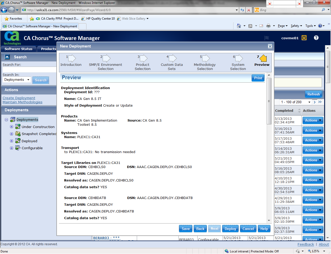Expand the Under Construction tree node
This screenshot has width=331, height=254.
(11, 127)
